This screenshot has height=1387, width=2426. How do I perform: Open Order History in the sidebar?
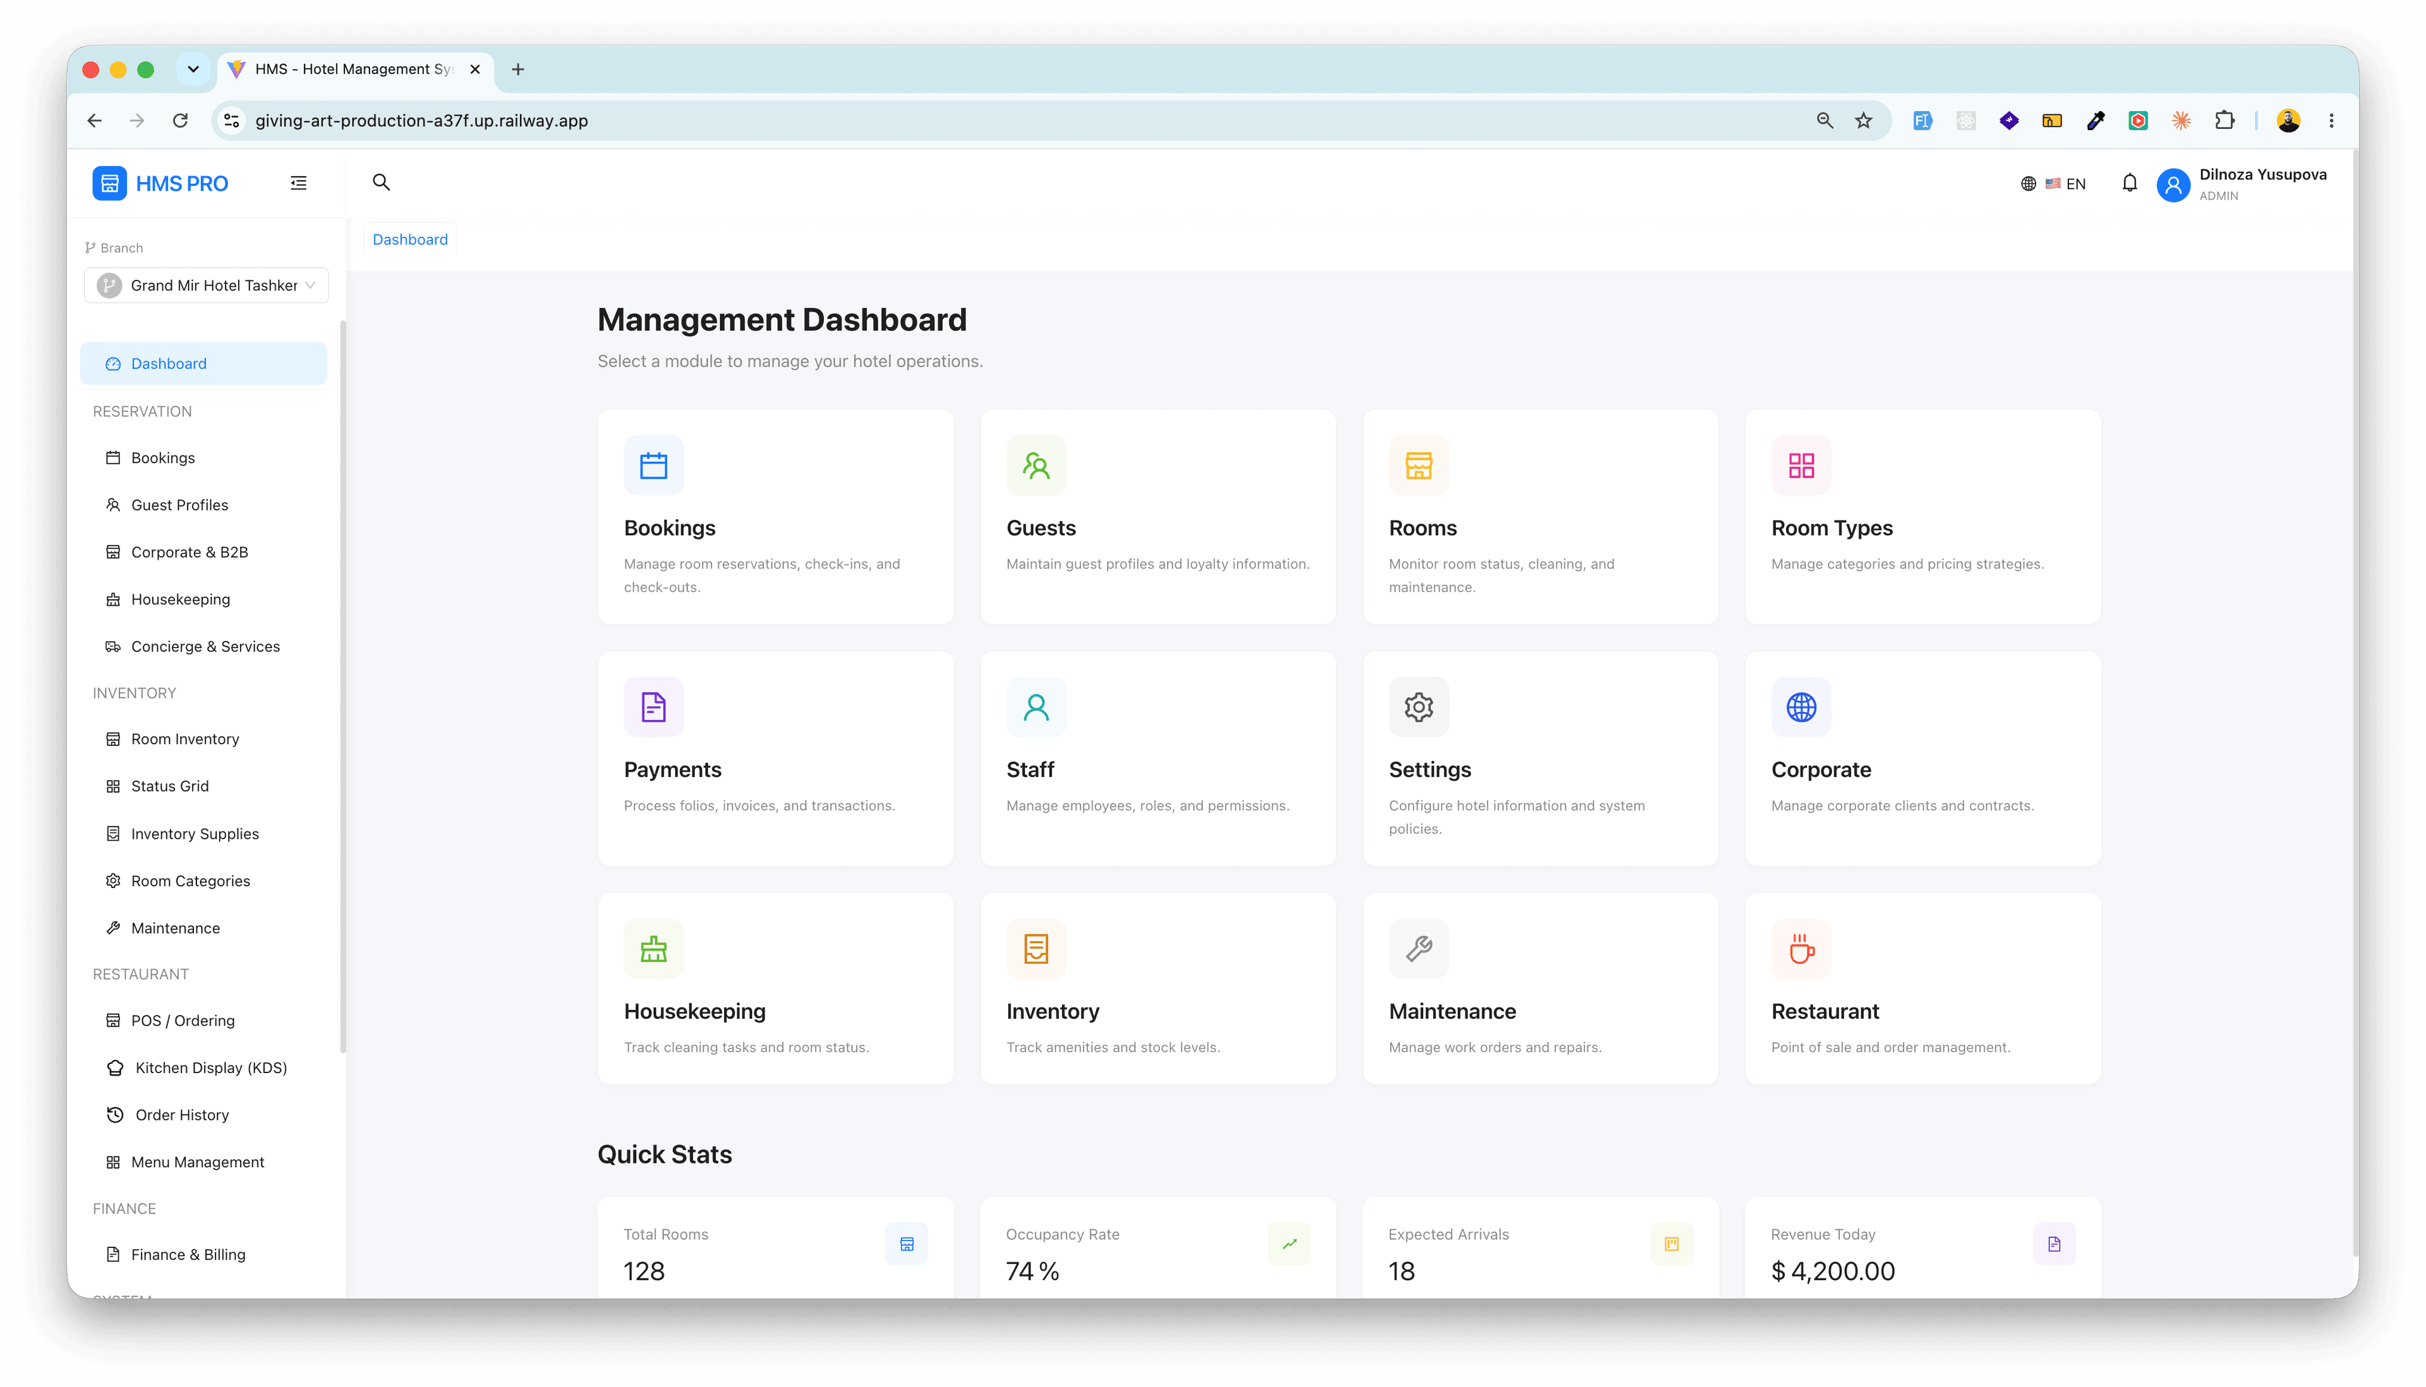[204, 1115]
